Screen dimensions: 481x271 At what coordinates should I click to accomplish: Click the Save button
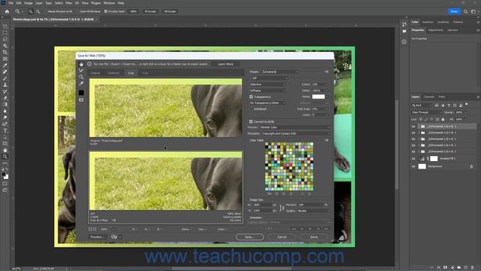pos(250,237)
